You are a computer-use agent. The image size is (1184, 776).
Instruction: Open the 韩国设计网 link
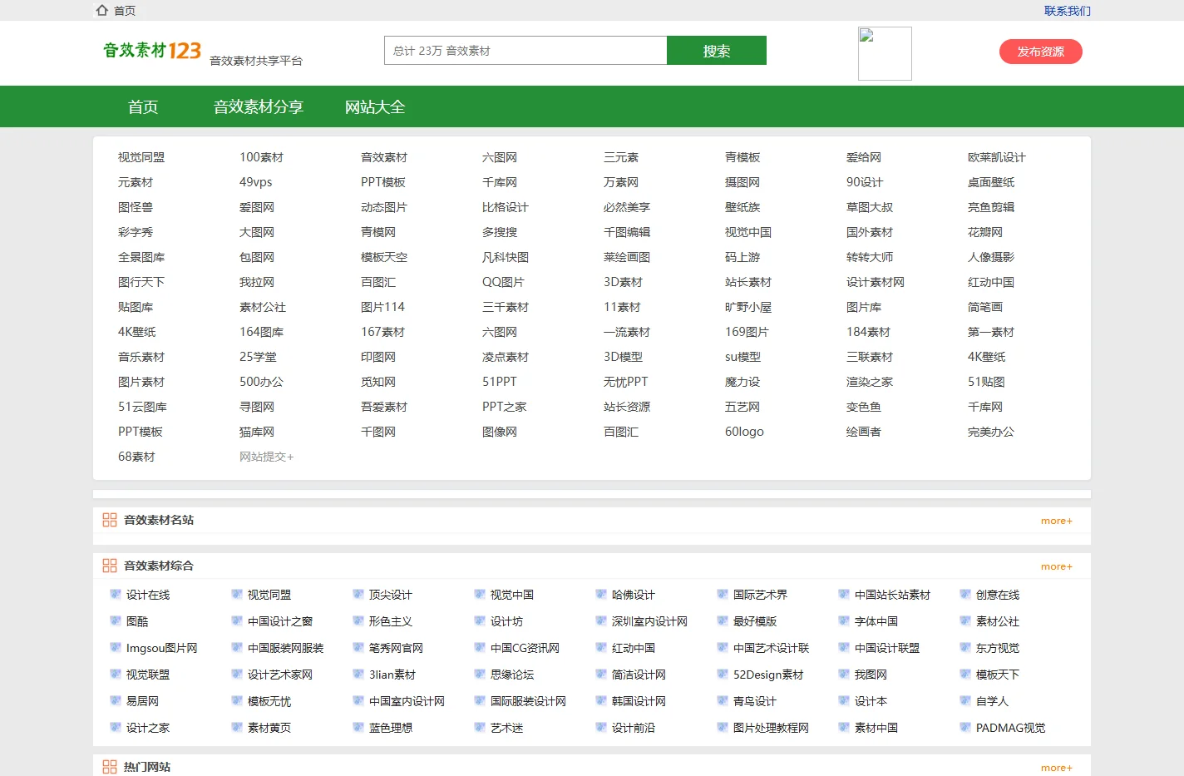[x=639, y=701]
